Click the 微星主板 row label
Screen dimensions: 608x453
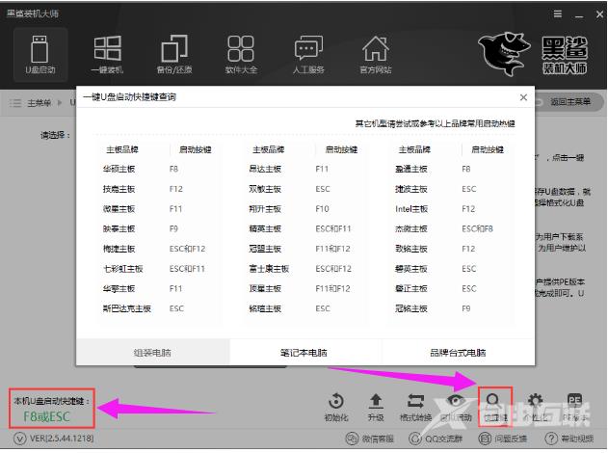point(119,209)
